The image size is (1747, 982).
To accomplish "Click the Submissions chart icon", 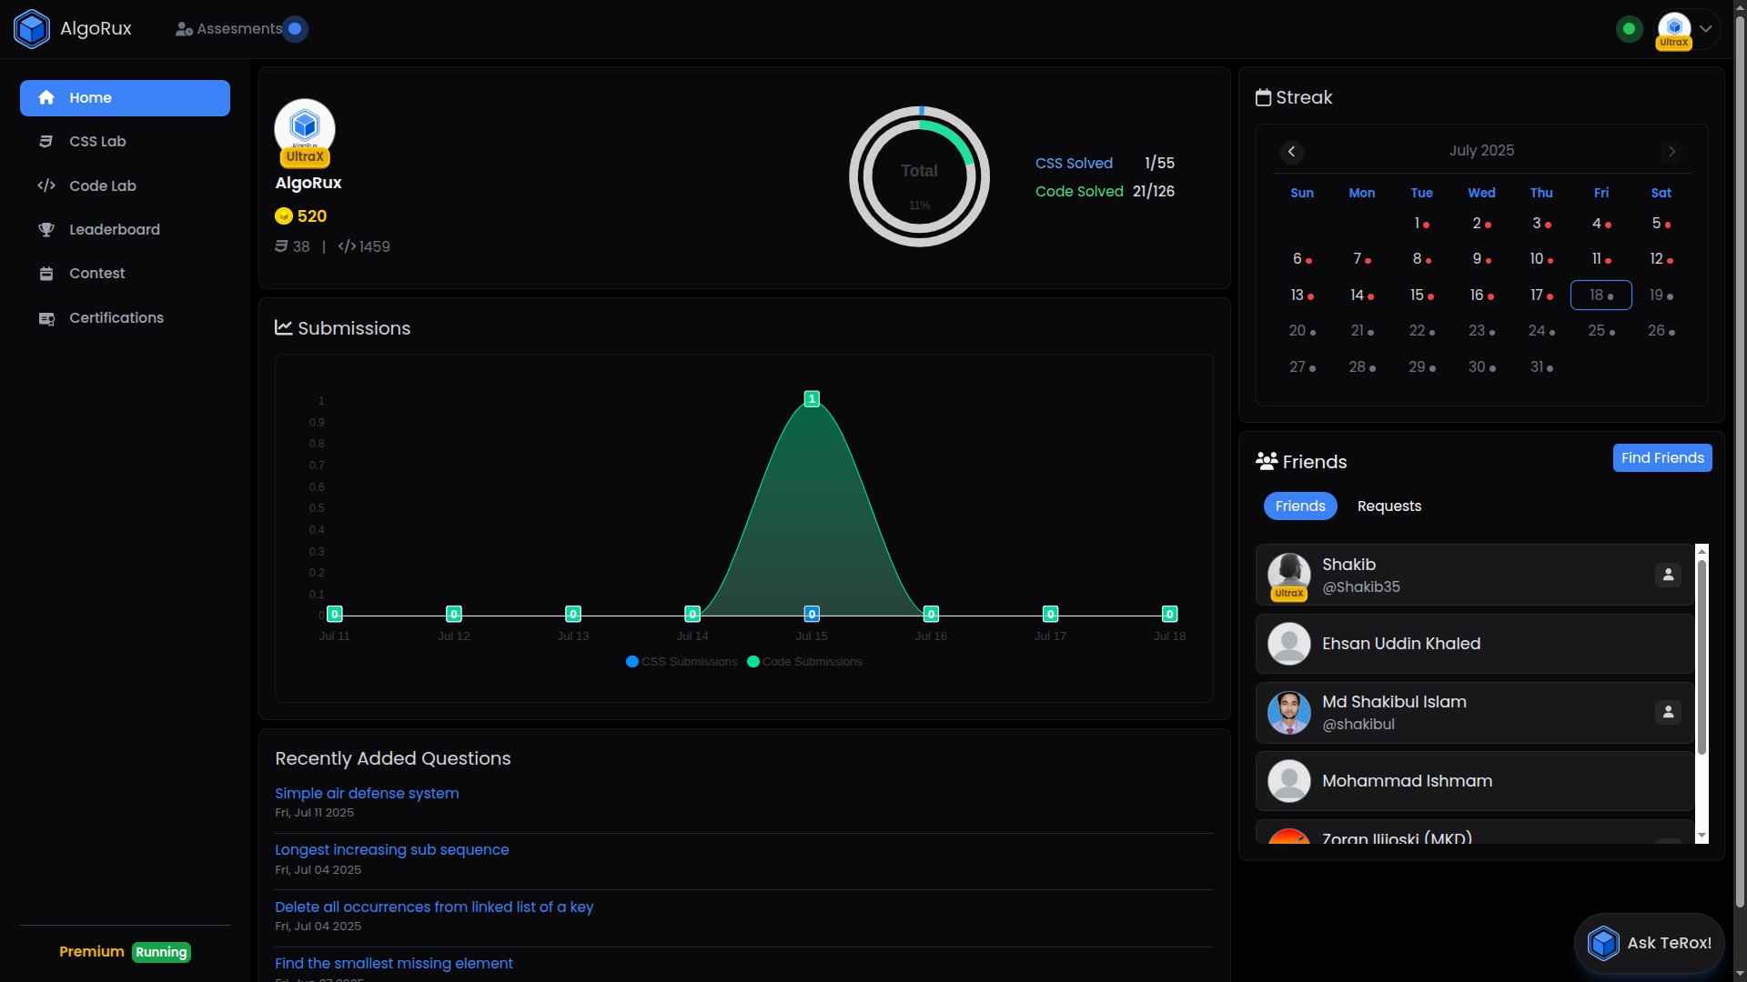I will point(284,327).
